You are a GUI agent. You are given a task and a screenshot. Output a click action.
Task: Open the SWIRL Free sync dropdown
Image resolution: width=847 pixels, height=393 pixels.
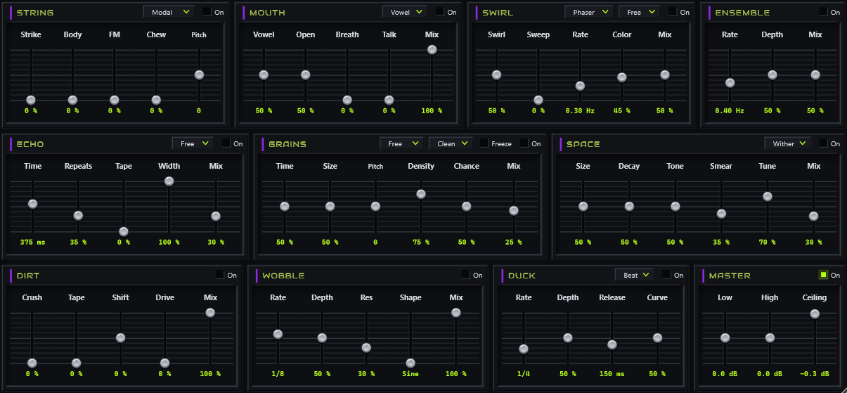pyautogui.click(x=640, y=12)
